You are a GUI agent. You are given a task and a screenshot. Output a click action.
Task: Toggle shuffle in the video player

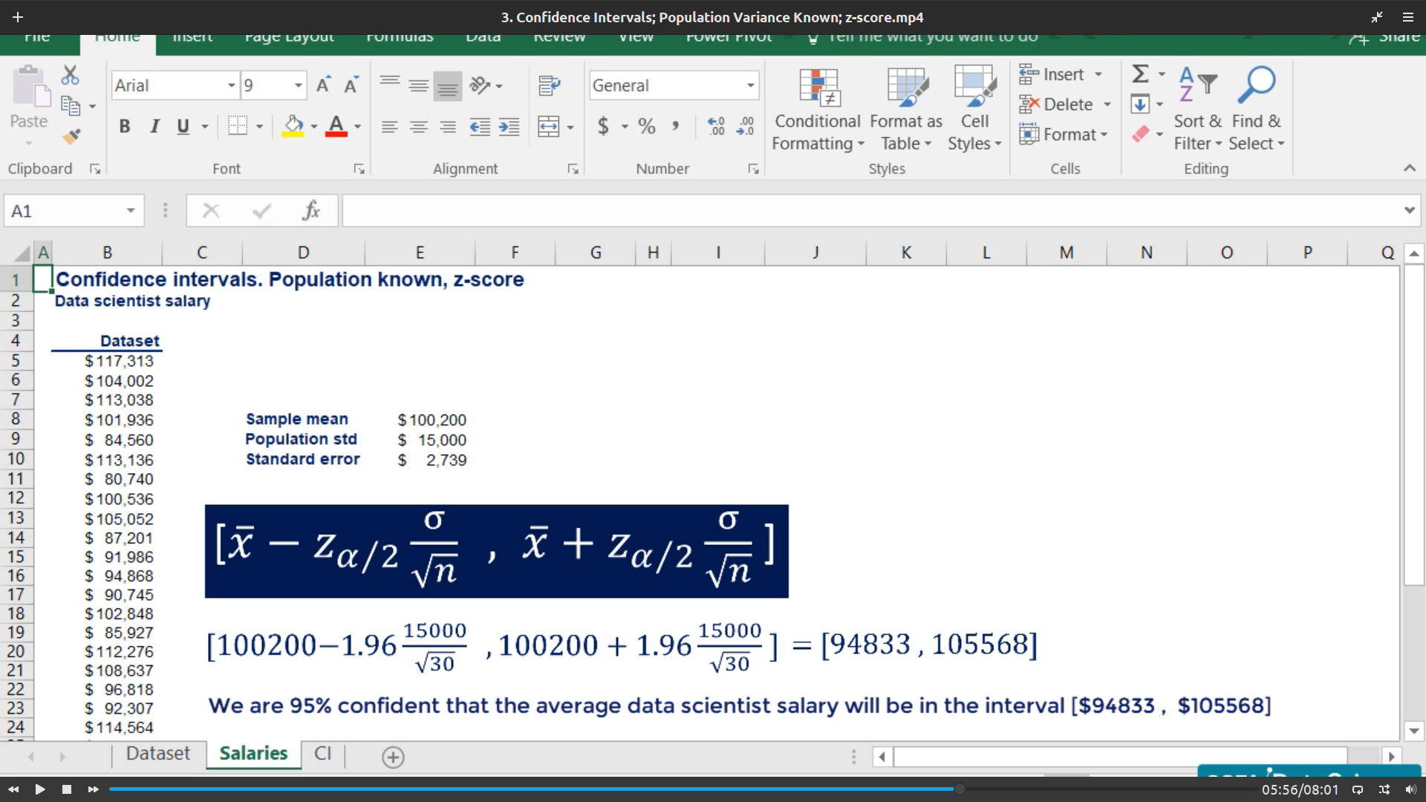tap(1384, 789)
